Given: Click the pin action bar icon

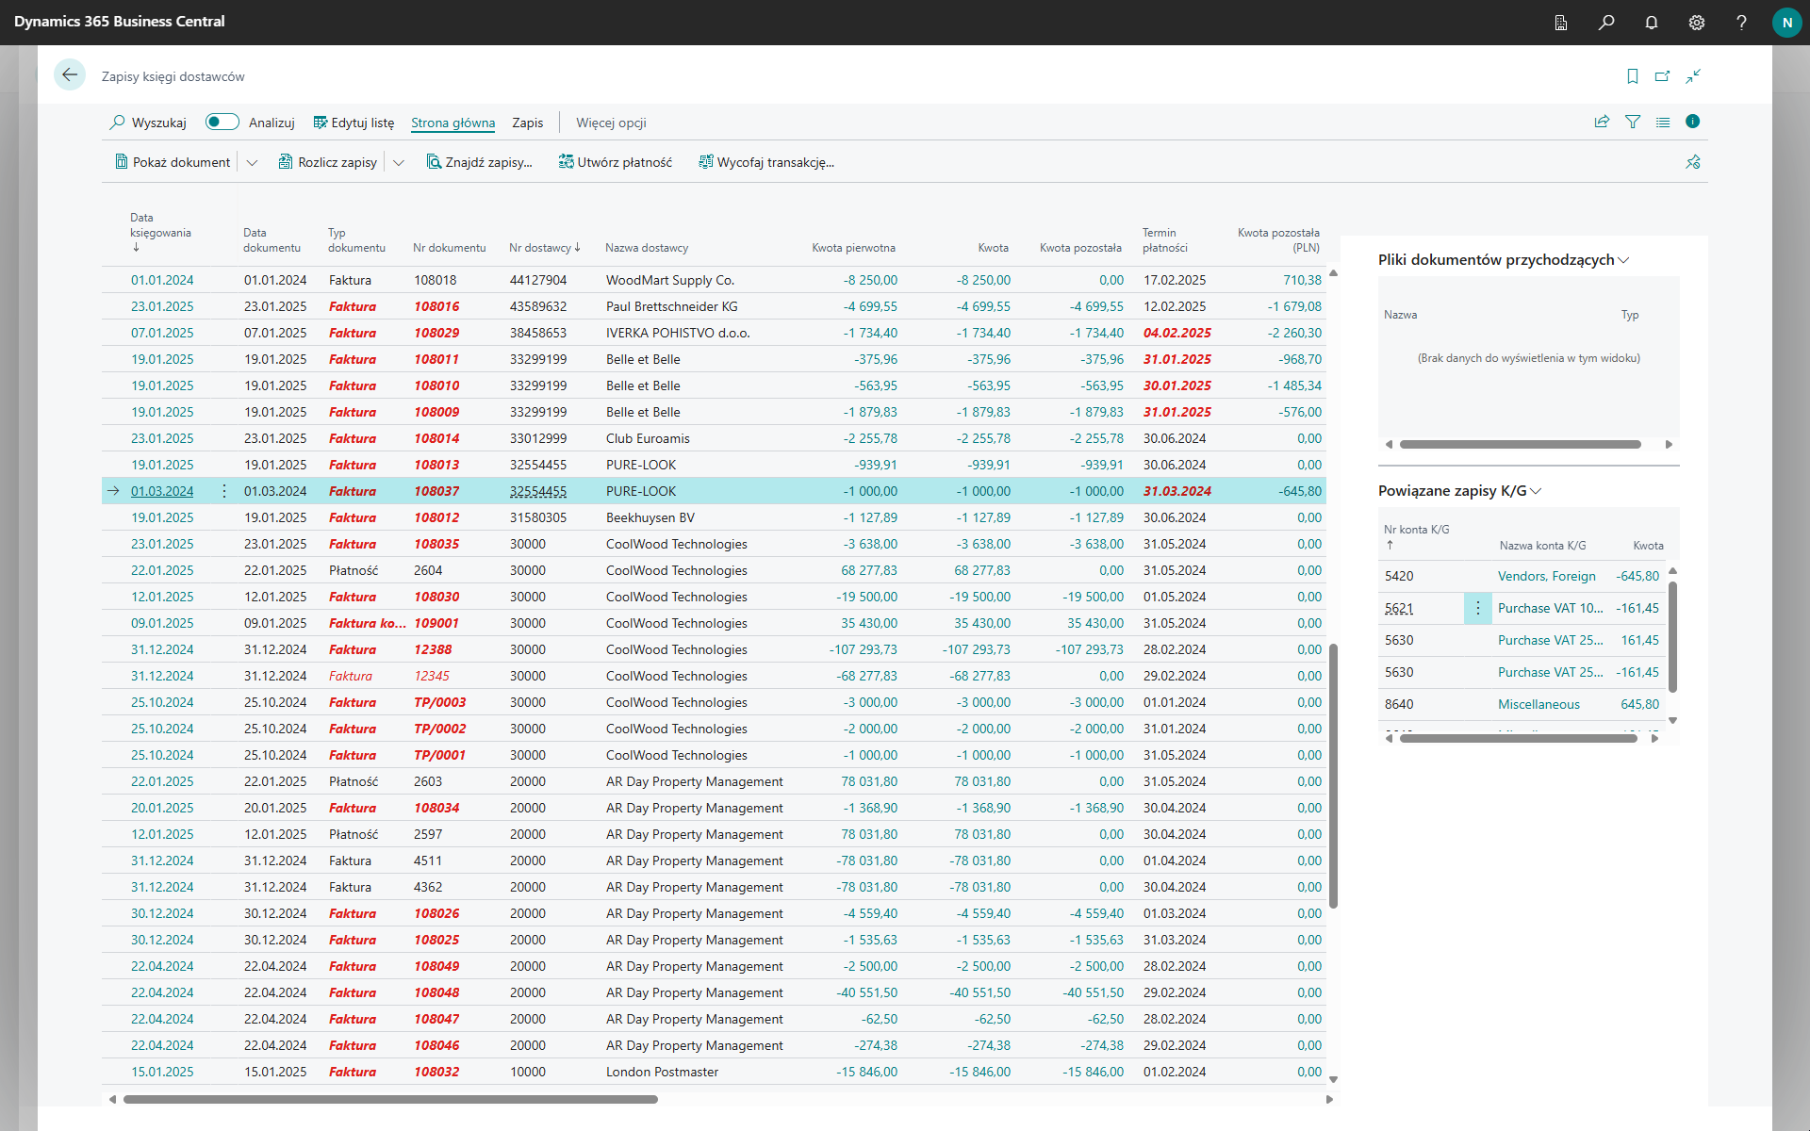Looking at the screenshot, I should (x=1693, y=162).
